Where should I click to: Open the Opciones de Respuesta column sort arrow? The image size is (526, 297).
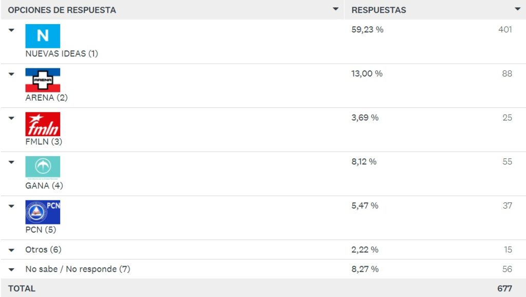[335, 9]
